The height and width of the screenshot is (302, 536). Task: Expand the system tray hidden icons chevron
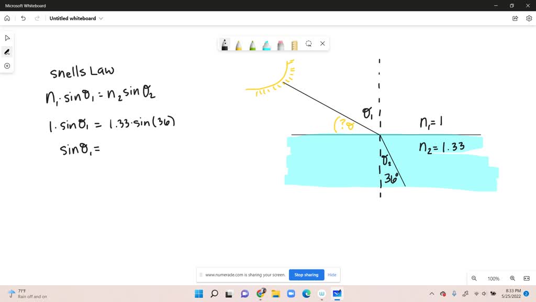point(431,294)
